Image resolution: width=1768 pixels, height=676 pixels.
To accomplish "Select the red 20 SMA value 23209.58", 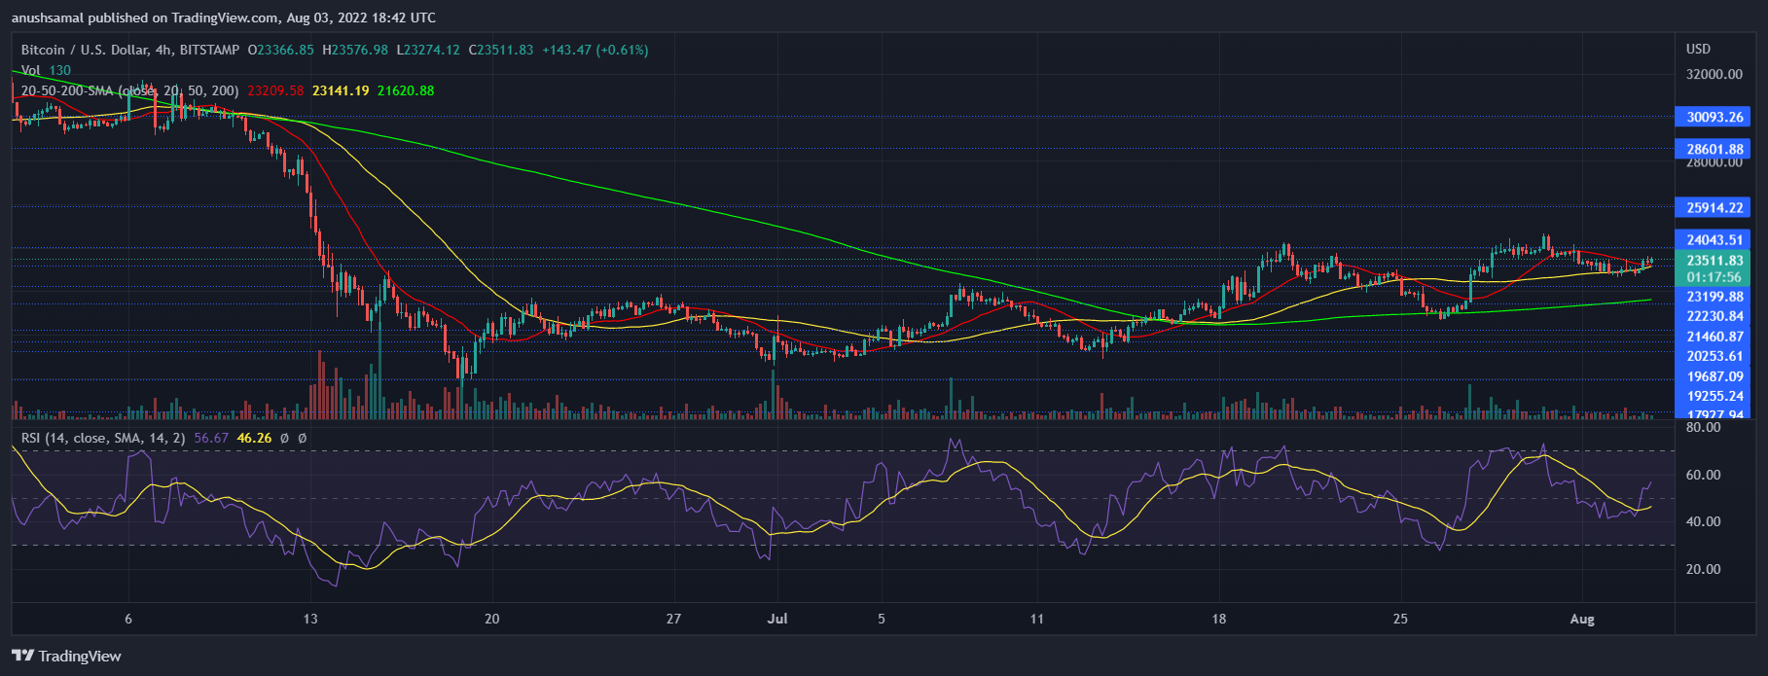I will [275, 90].
